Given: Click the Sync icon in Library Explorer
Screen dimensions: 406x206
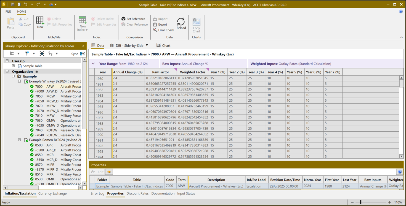Looking at the screenshot, I should [82, 54].
